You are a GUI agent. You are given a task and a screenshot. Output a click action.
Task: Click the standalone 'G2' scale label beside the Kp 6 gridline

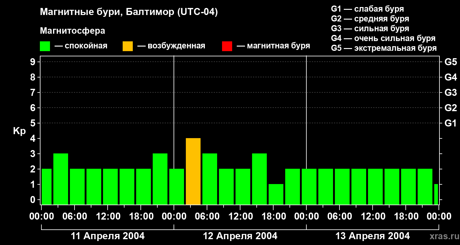[451, 108]
